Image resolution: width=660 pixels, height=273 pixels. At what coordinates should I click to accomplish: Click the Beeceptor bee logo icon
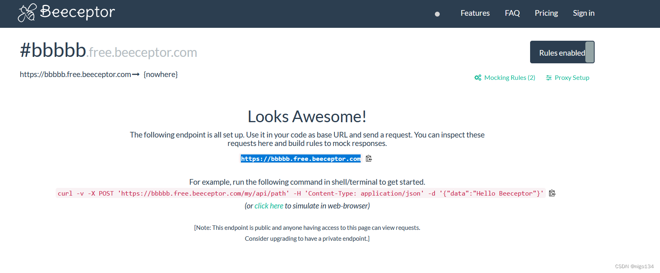(x=27, y=13)
